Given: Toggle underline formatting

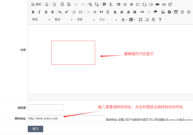Looking at the screenshot, I should (46, 12).
